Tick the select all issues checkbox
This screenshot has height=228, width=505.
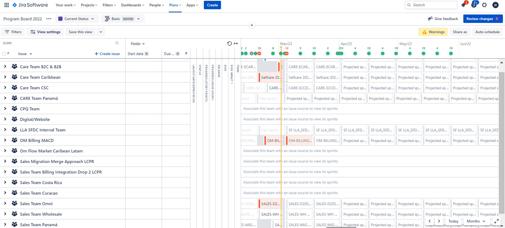(4, 54)
